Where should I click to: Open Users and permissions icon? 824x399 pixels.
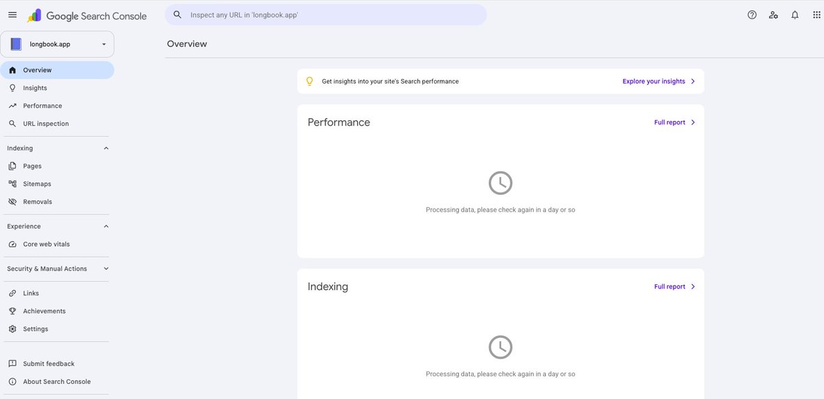point(773,15)
